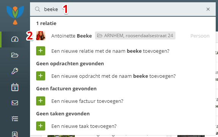Open the task checklist icon in sidebar
Image resolution: width=218 pixels, height=137 pixels.
click(x=15, y=119)
